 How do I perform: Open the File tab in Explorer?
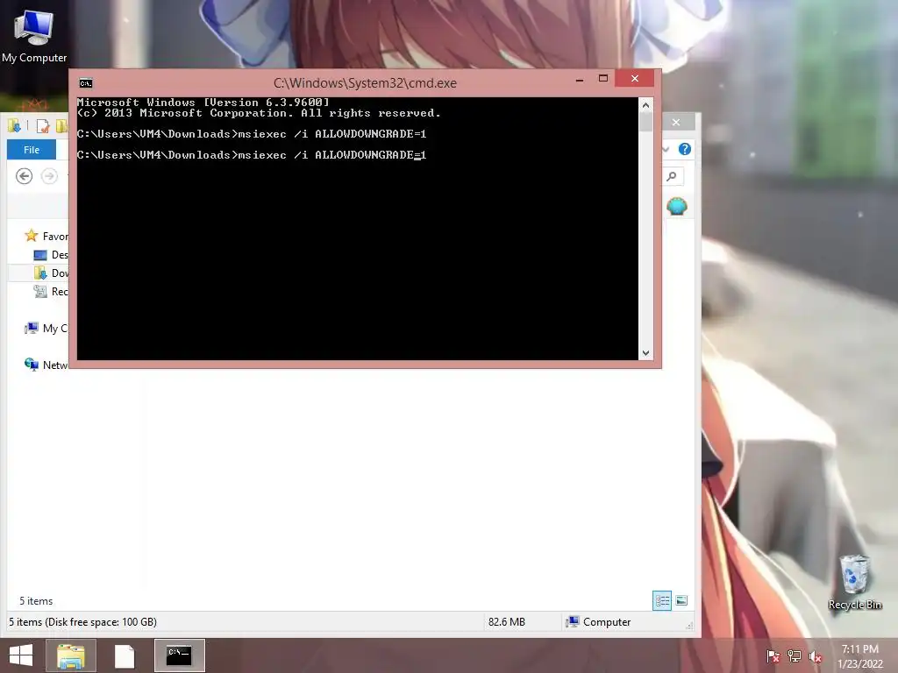[x=32, y=150]
